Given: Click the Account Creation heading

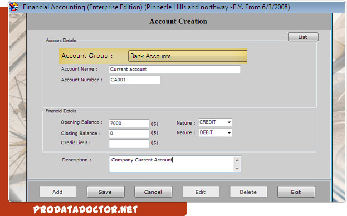Looking at the screenshot, I should (178, 22).
